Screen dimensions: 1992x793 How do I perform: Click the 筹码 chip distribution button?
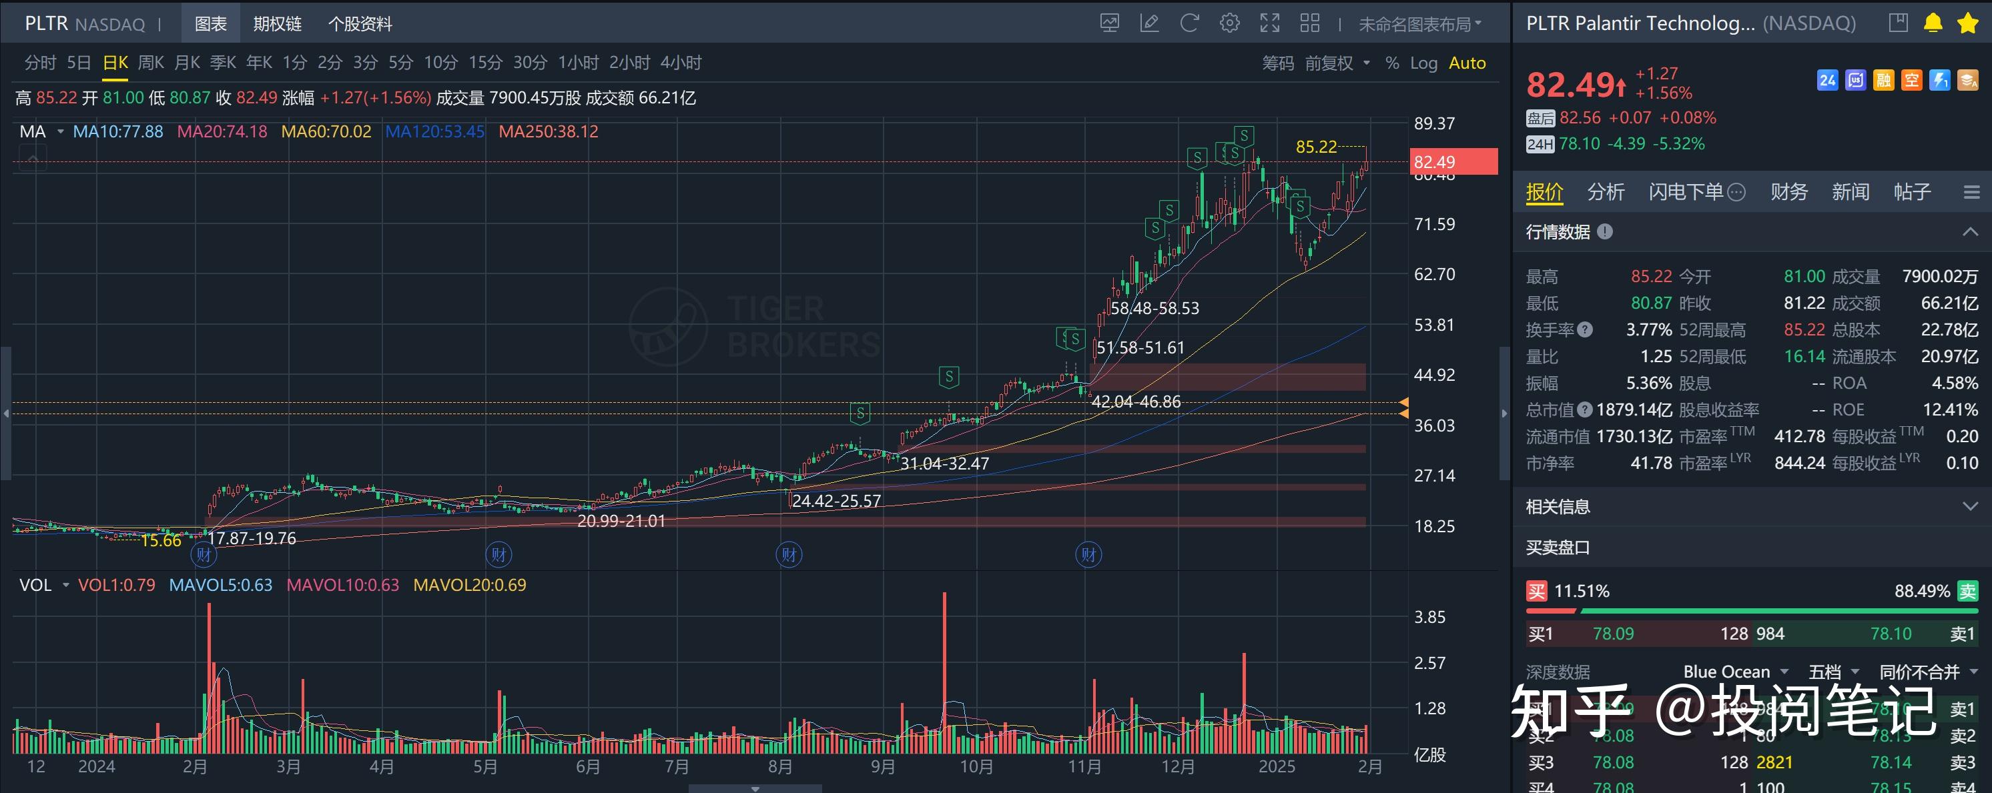1277,63
